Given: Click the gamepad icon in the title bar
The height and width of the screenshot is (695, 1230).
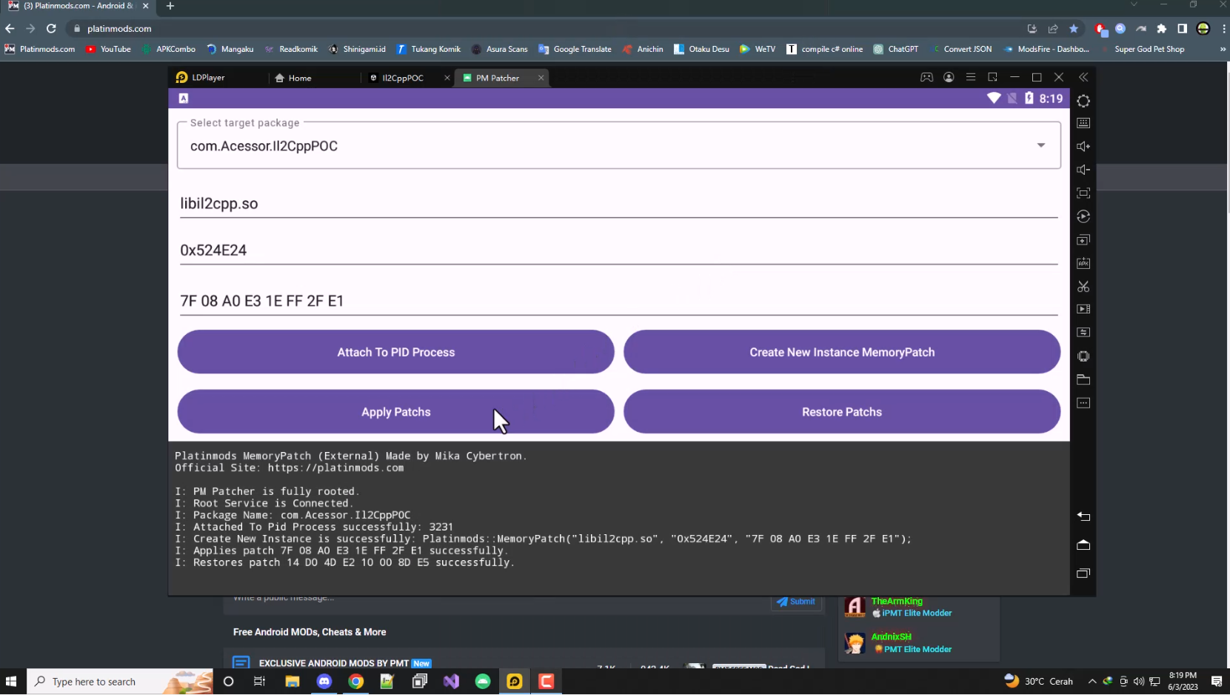Looking at the screenshot, I should coord(926,77).
